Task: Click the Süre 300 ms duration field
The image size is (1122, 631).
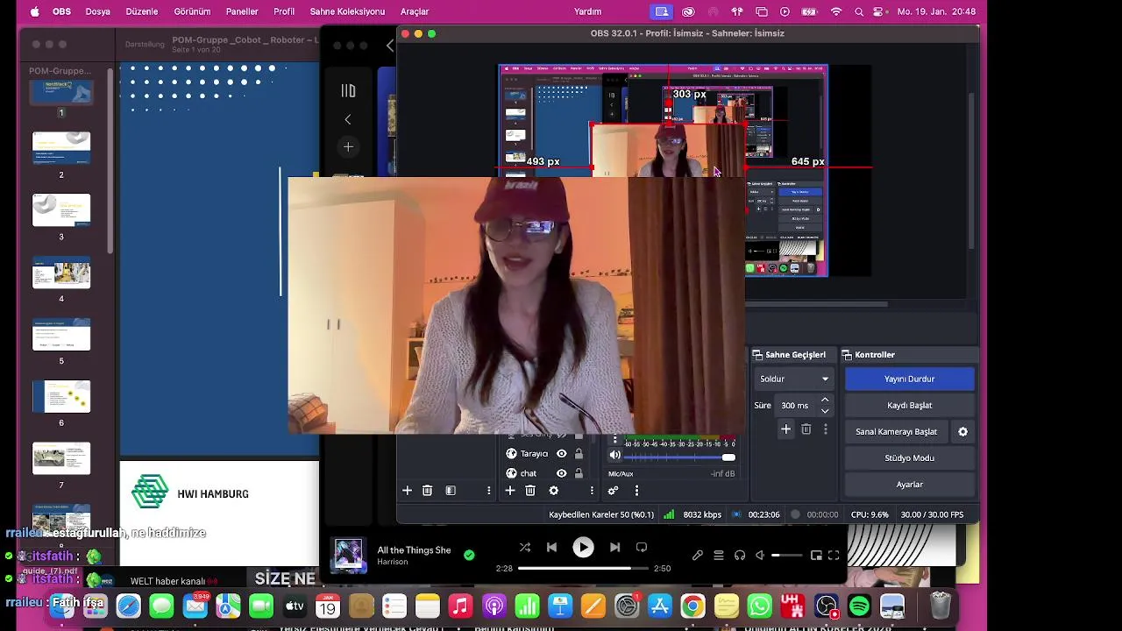Action: click(x=798, y=406)
